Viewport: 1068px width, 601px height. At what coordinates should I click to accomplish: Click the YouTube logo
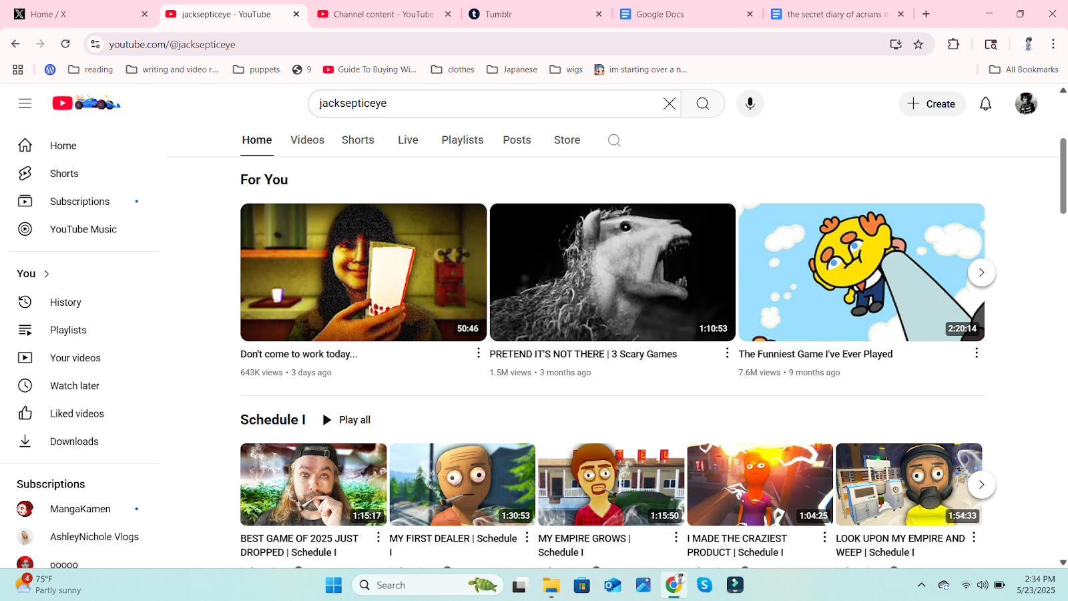86,103
